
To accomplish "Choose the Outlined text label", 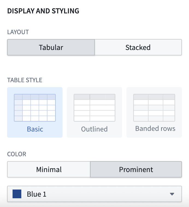I will (x=94, y=129).
